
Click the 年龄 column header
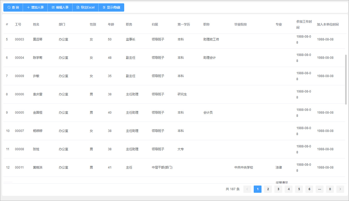pyautogui.click(x=111, y=24)
